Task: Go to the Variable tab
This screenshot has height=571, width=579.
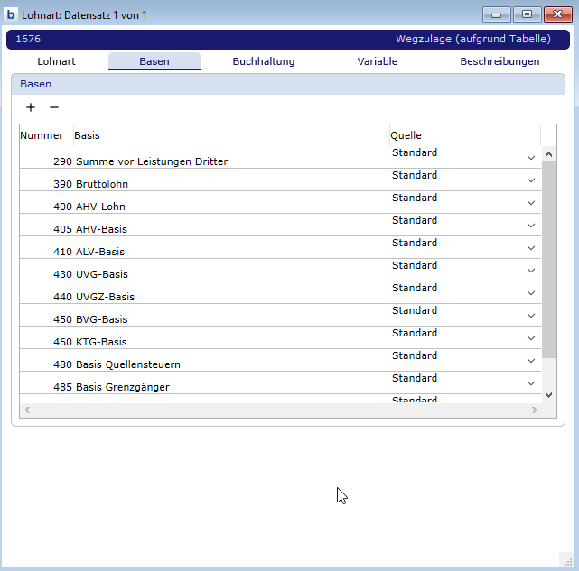Action: (377, 61)
